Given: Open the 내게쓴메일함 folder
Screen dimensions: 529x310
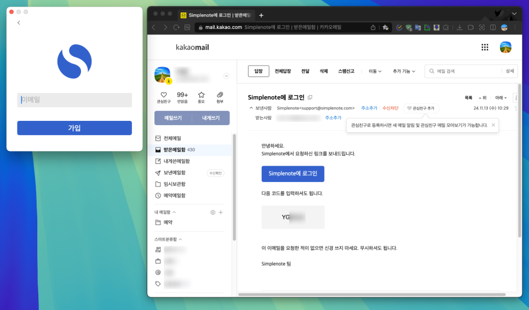Looking at the screenshot, I should tap(176, 161).
